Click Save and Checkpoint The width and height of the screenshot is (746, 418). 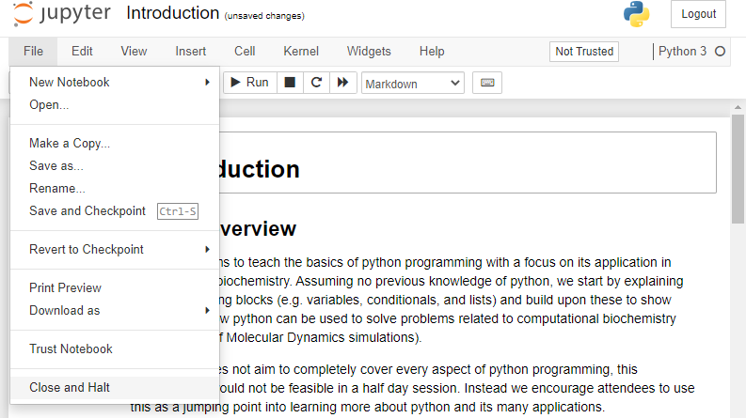(115, 211)
